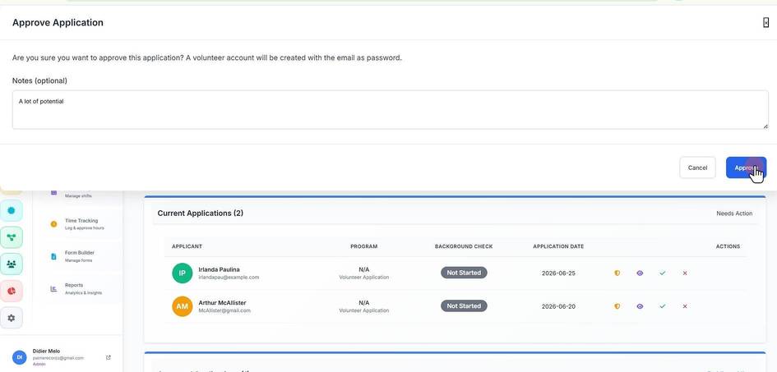Click the Form Builder document icon
This screenshot has height=372, width=777.
click(x=53, y=257)
